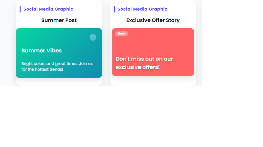Select the Exclusive Offer Story title
This screenshot has width=263, height=147.
(x=153, y=20)
